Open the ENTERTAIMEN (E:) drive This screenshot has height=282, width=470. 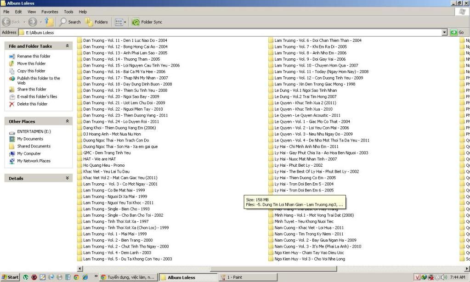34,131
